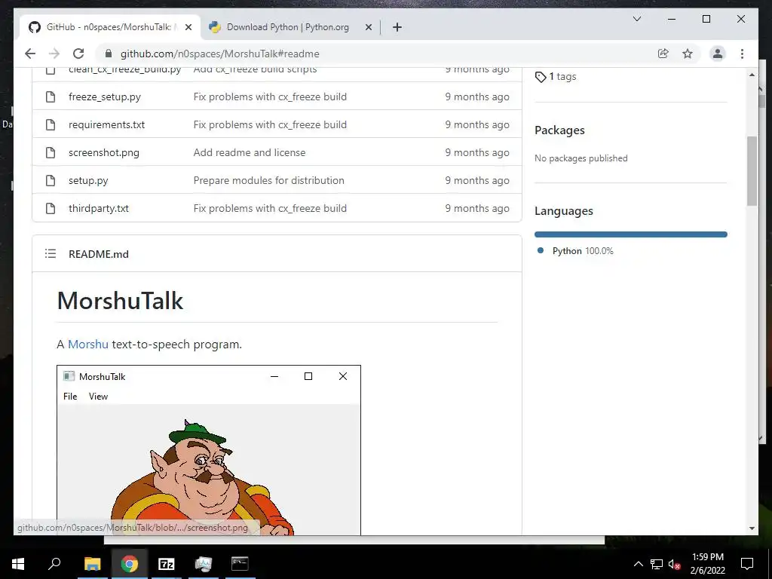Open File Explorer from taskbar
This screenshot has width=772, height=579.
point(92,564)
